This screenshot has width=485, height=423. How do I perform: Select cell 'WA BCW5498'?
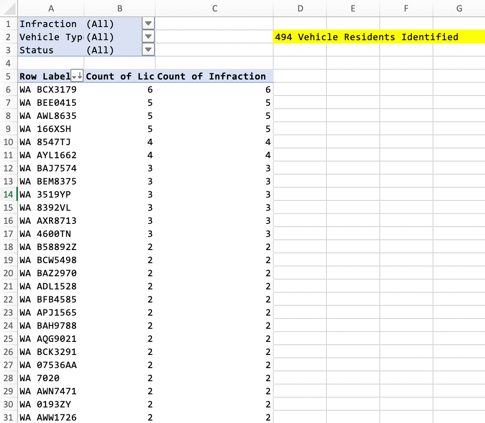tap(51, 260)
